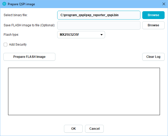
Task: Open the Flash type dropdown
Action: [81, 35]
